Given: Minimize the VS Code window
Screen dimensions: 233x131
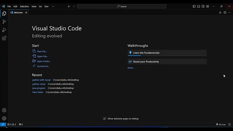Looking at the screenshot, I should 214,7.
